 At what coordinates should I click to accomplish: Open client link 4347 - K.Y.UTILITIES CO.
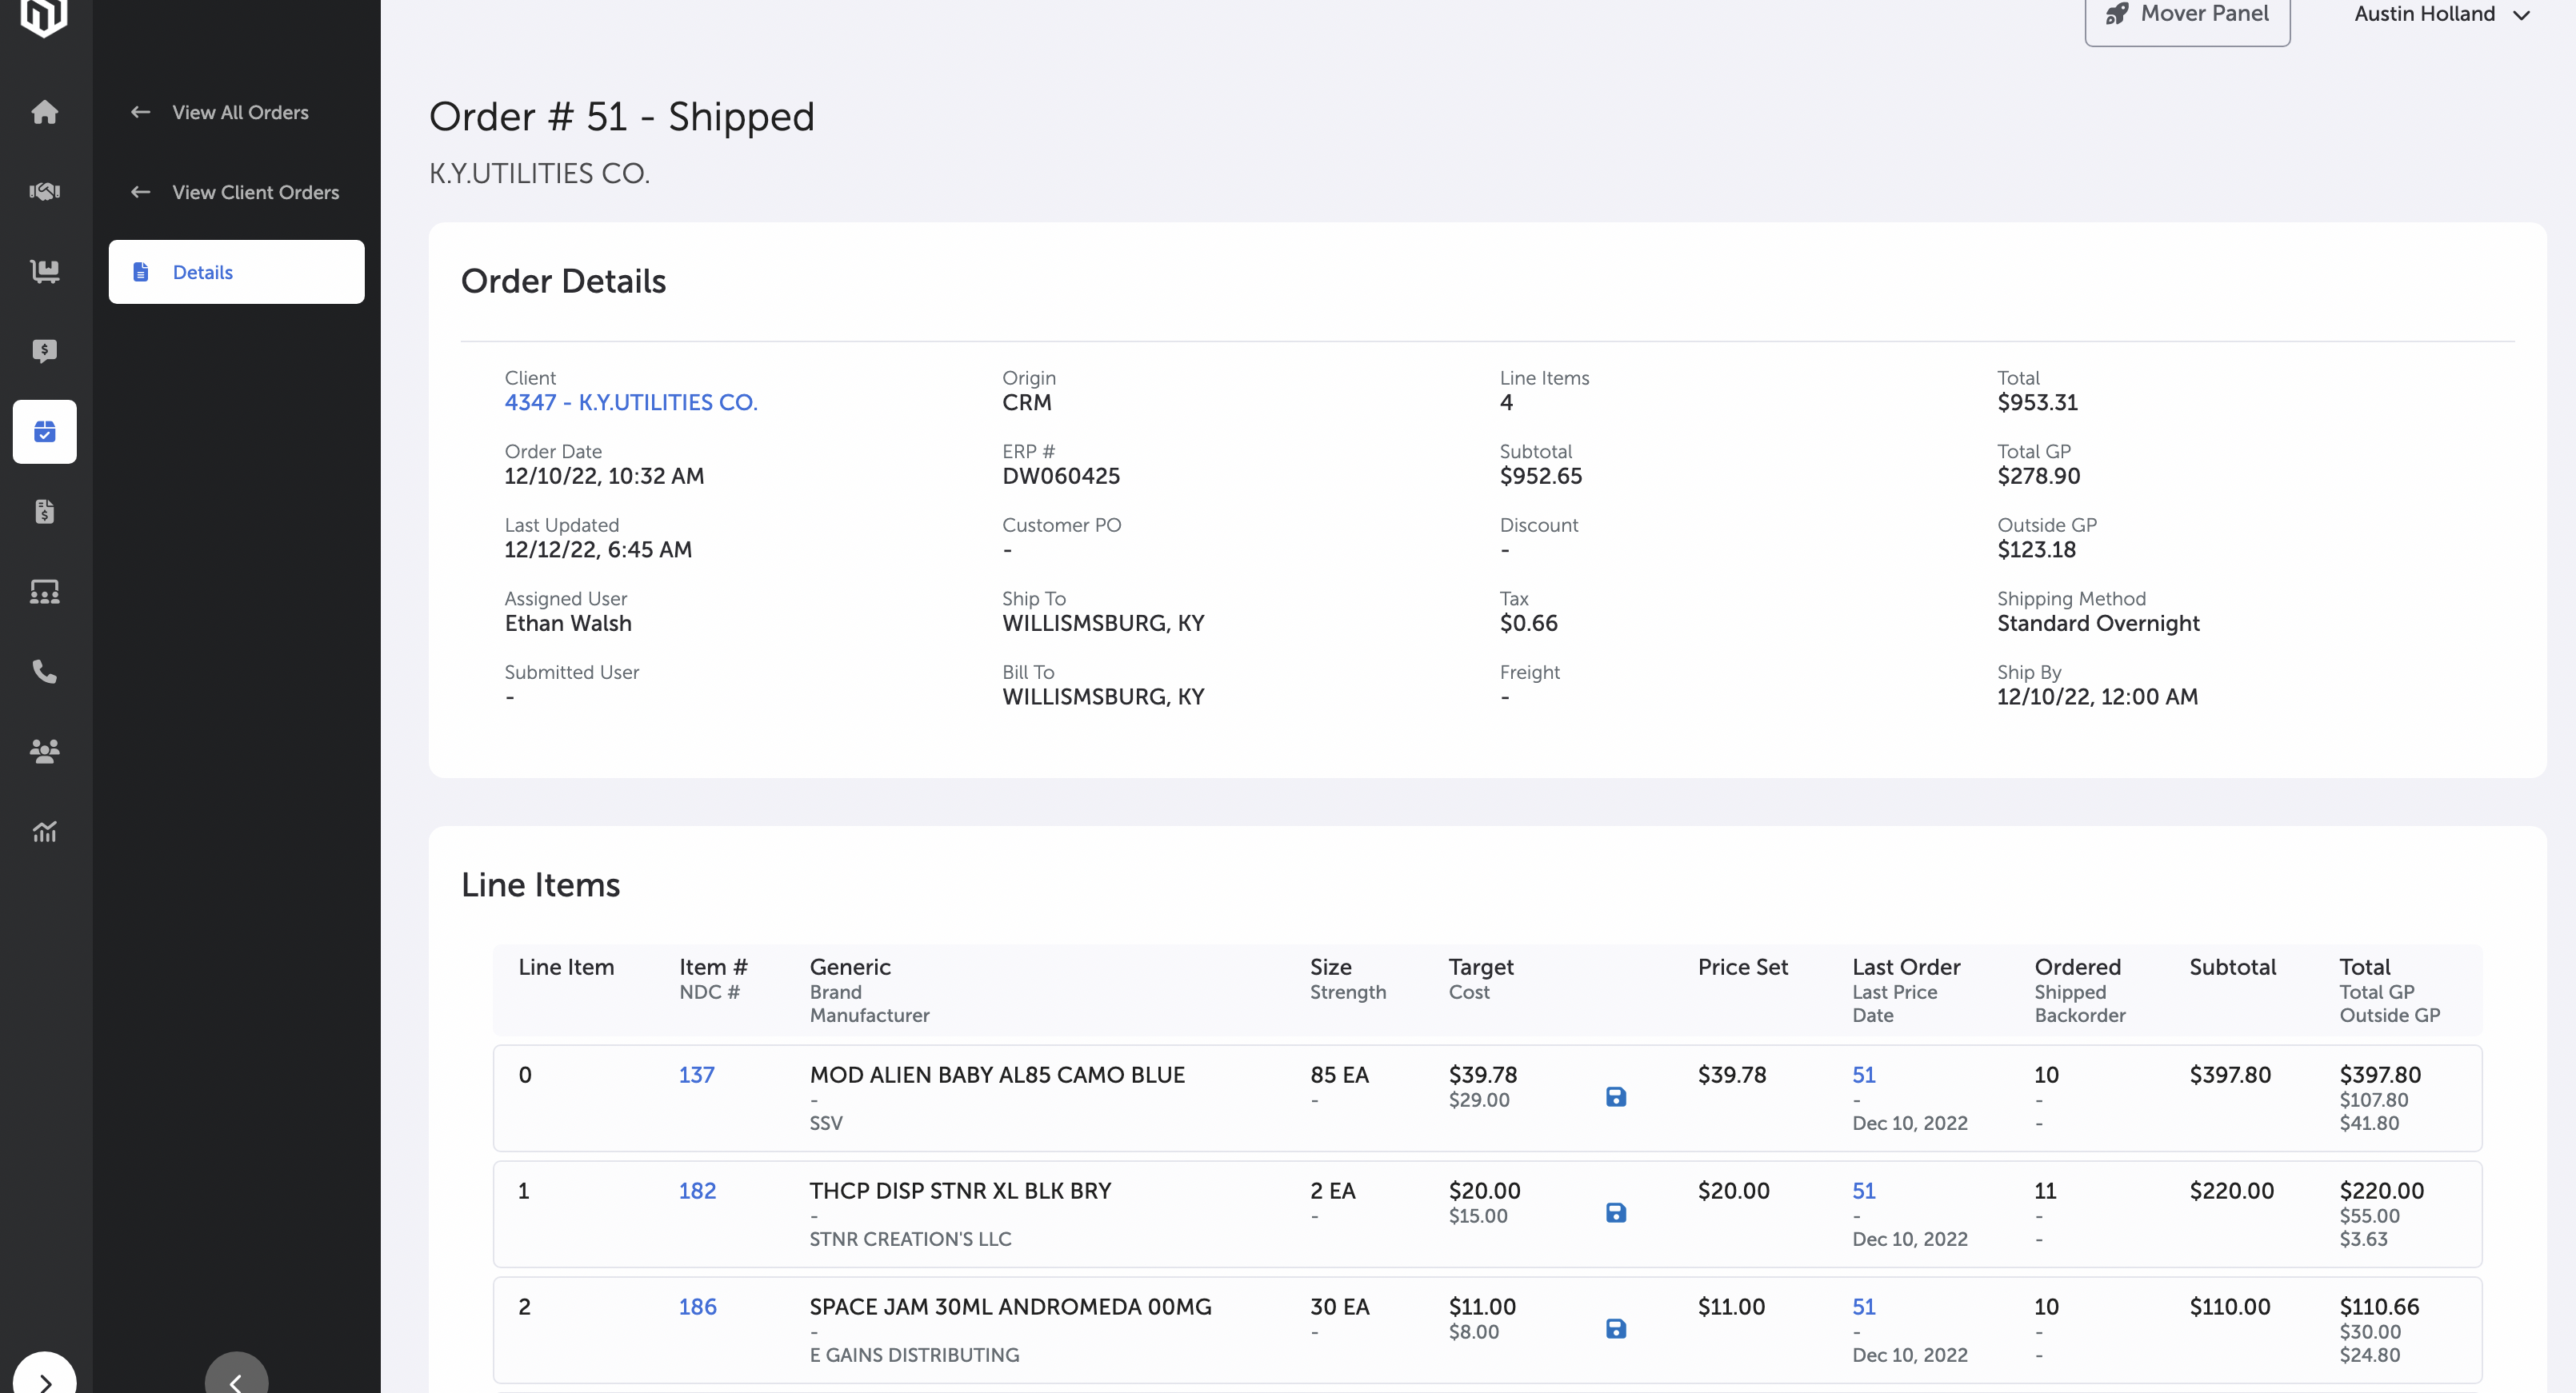631,403
